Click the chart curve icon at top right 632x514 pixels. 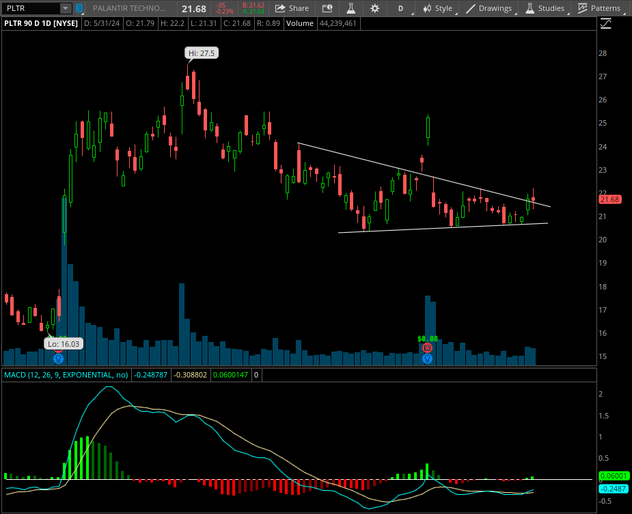tap(605, 24)
